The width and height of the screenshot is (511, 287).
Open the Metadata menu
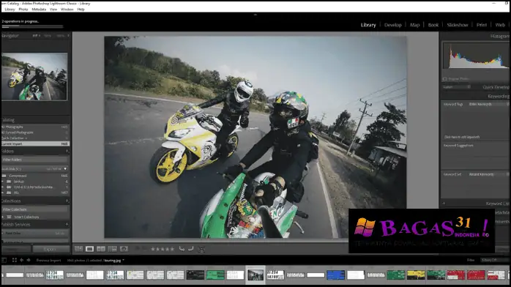coord(39,10)
